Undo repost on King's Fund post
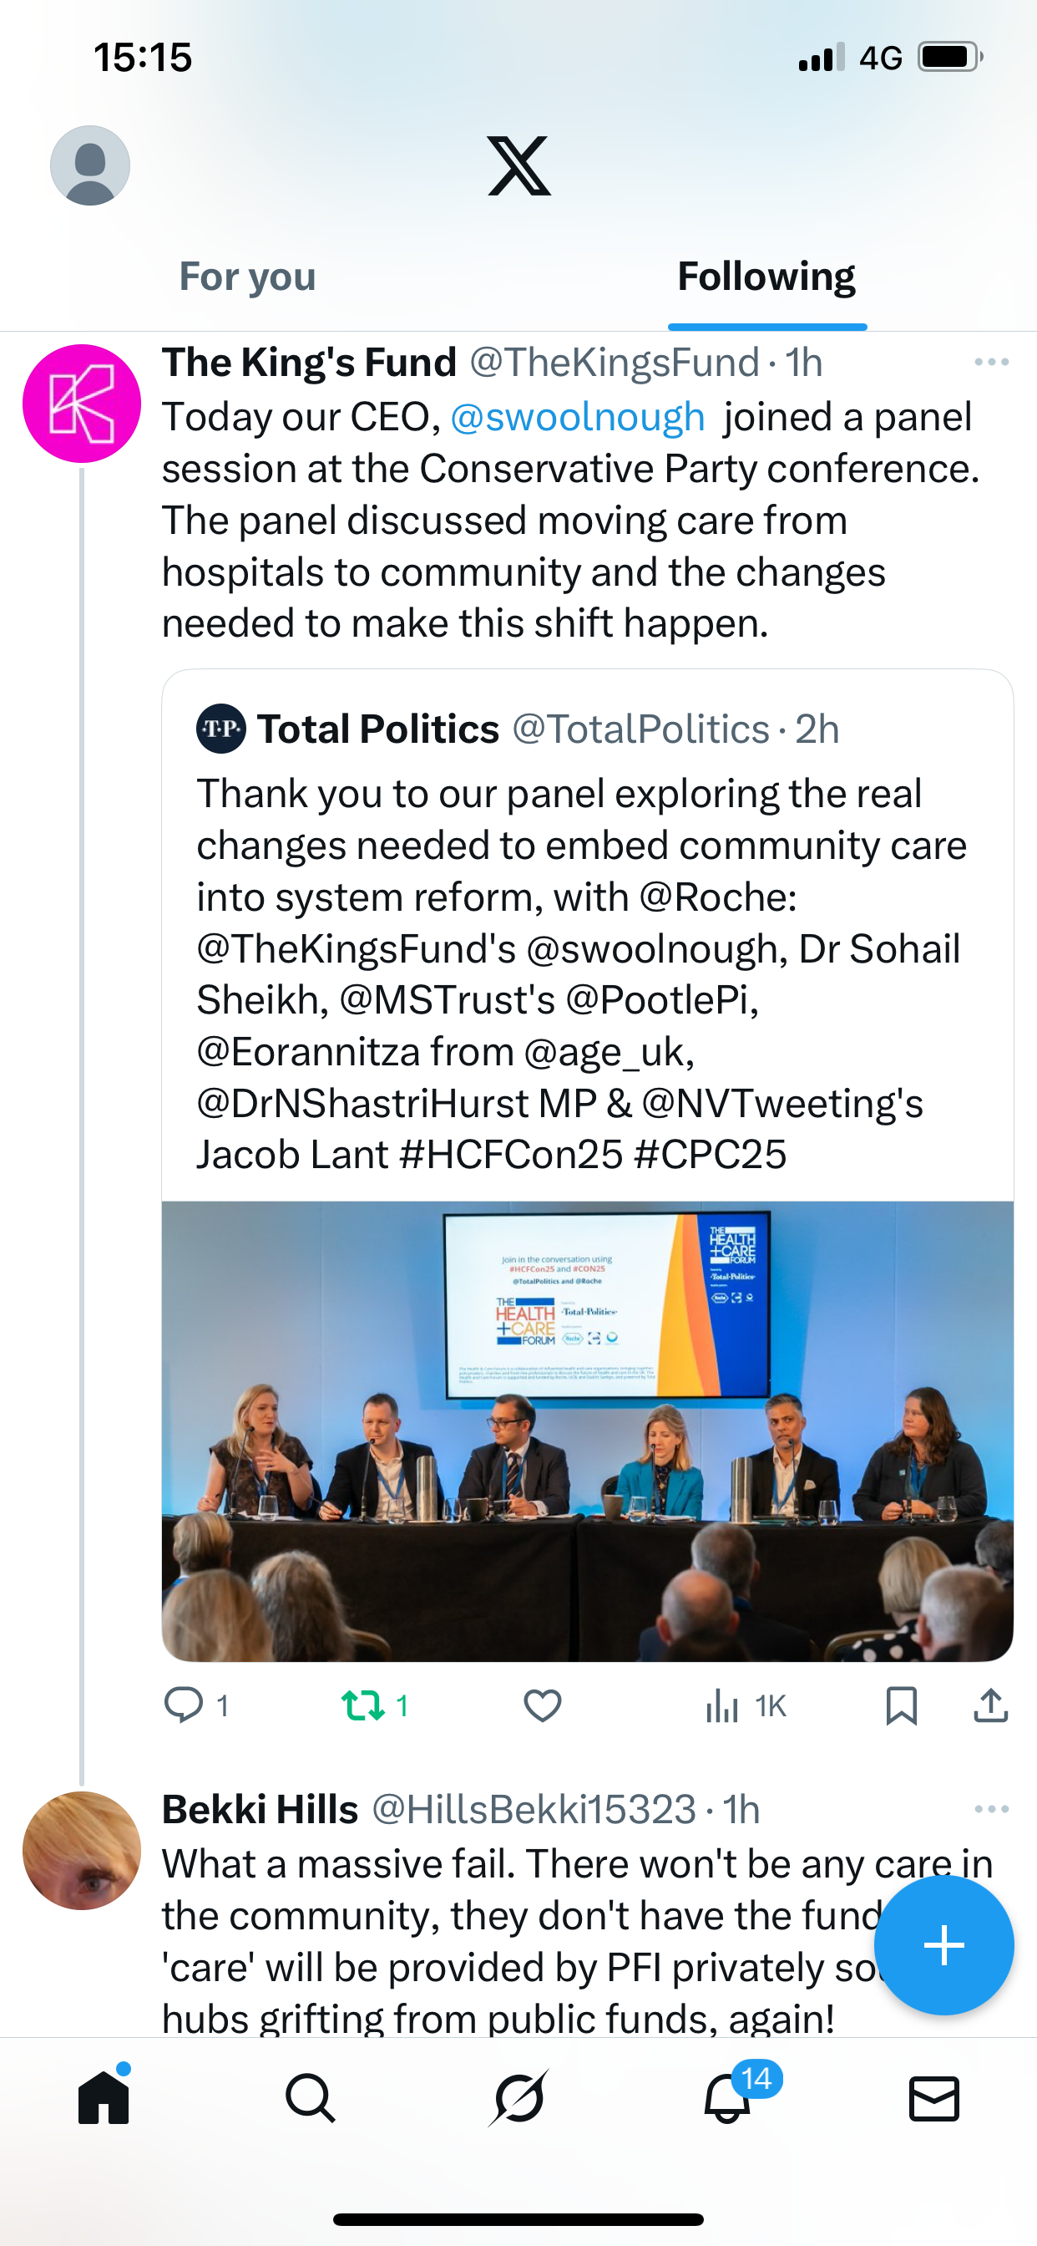This screenshot has width=1037, height=2246. 362,1705
